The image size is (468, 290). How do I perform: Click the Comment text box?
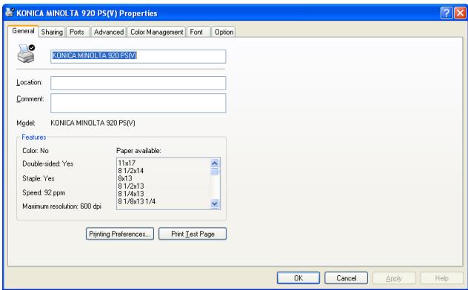click(138, 103)
